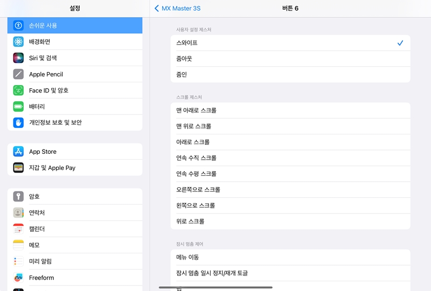This screenshot has width=431, height=291.
Task: Open 배경화면 settings
Action: (75, 42)
